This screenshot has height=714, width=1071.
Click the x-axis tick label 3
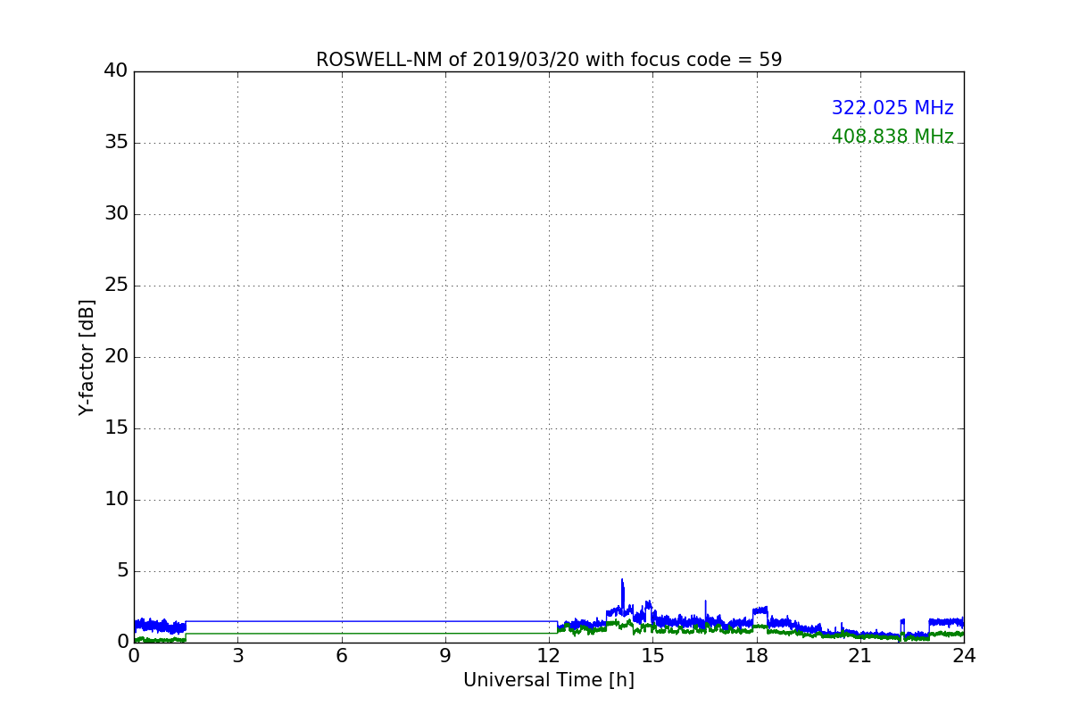[x=237, y=656]
